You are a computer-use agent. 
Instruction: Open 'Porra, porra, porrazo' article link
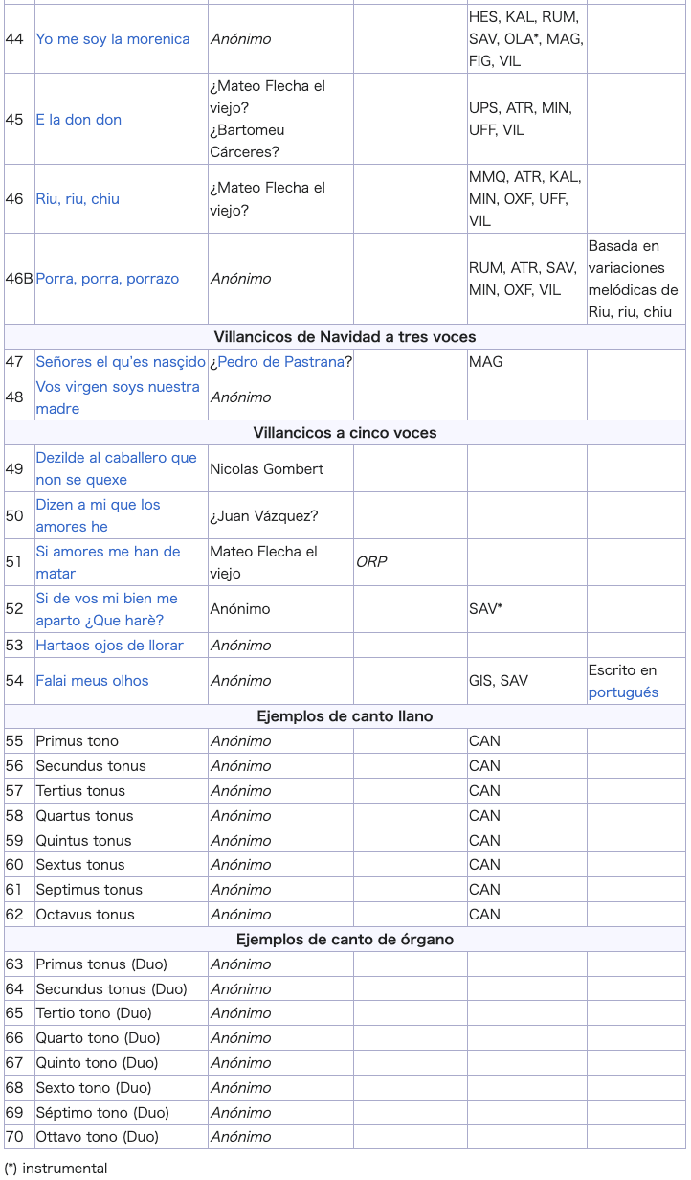(107, 279)
